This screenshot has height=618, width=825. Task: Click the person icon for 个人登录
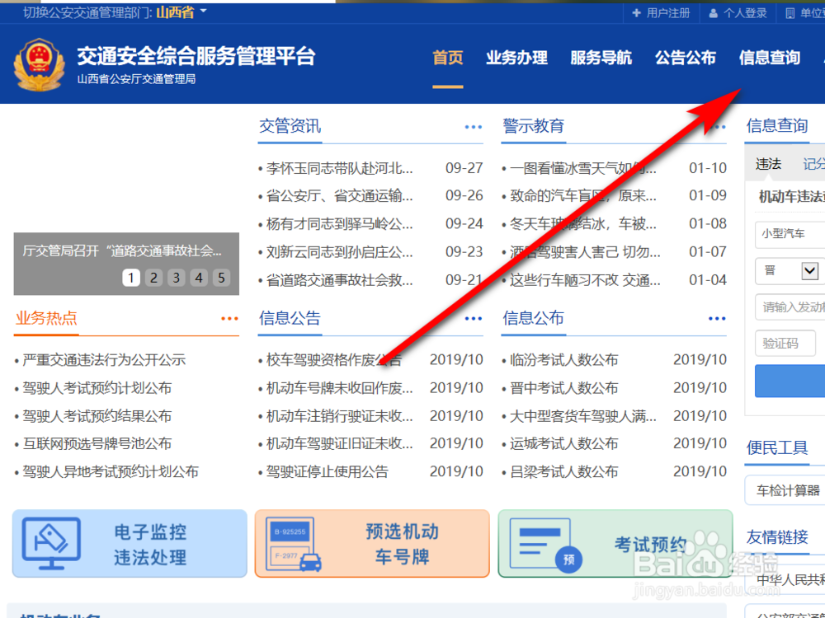(x=711, y=12)
